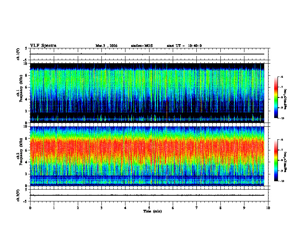Click inside the ch.2 spectrogram panel
302x233 pixels.
(x=147, y=156)
